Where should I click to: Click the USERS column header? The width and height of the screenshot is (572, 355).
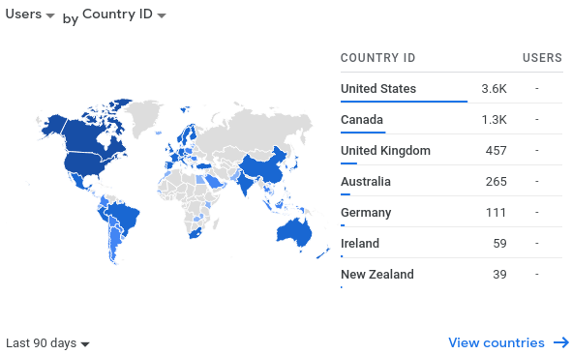tap(542, 58)
